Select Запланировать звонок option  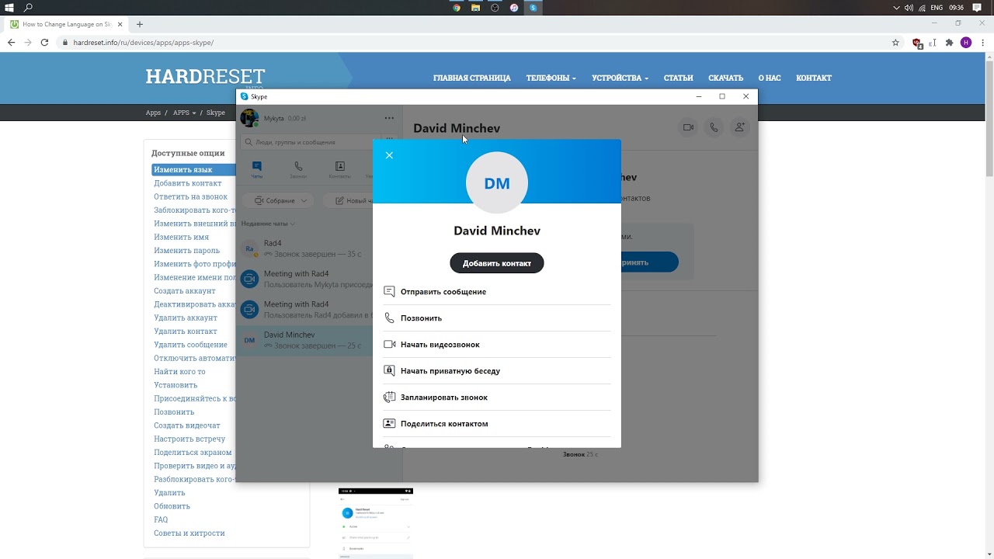[x=497, y=398]
